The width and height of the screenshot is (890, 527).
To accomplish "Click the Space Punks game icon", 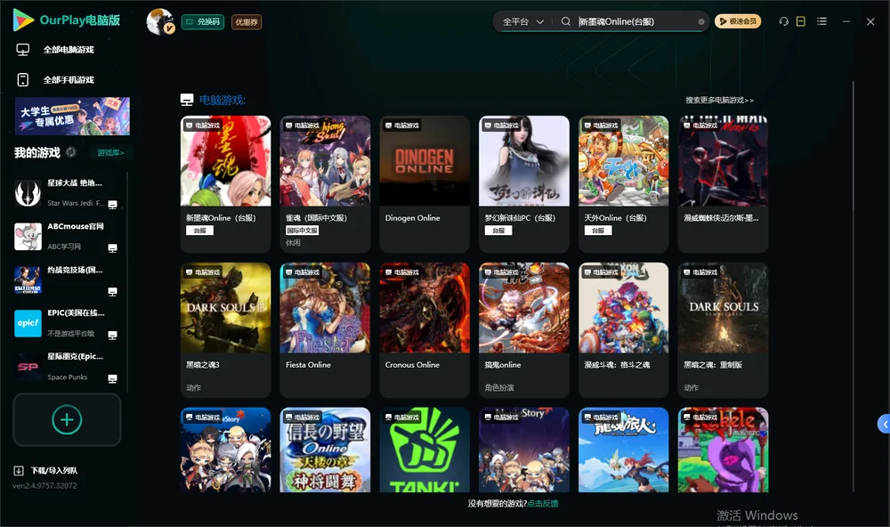I will pyautogui.click(x=28, y=367).
